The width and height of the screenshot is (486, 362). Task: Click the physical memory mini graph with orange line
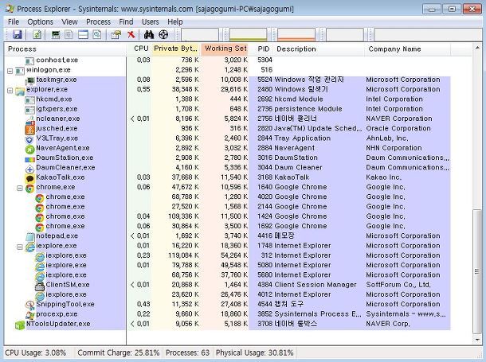[296, 35]
